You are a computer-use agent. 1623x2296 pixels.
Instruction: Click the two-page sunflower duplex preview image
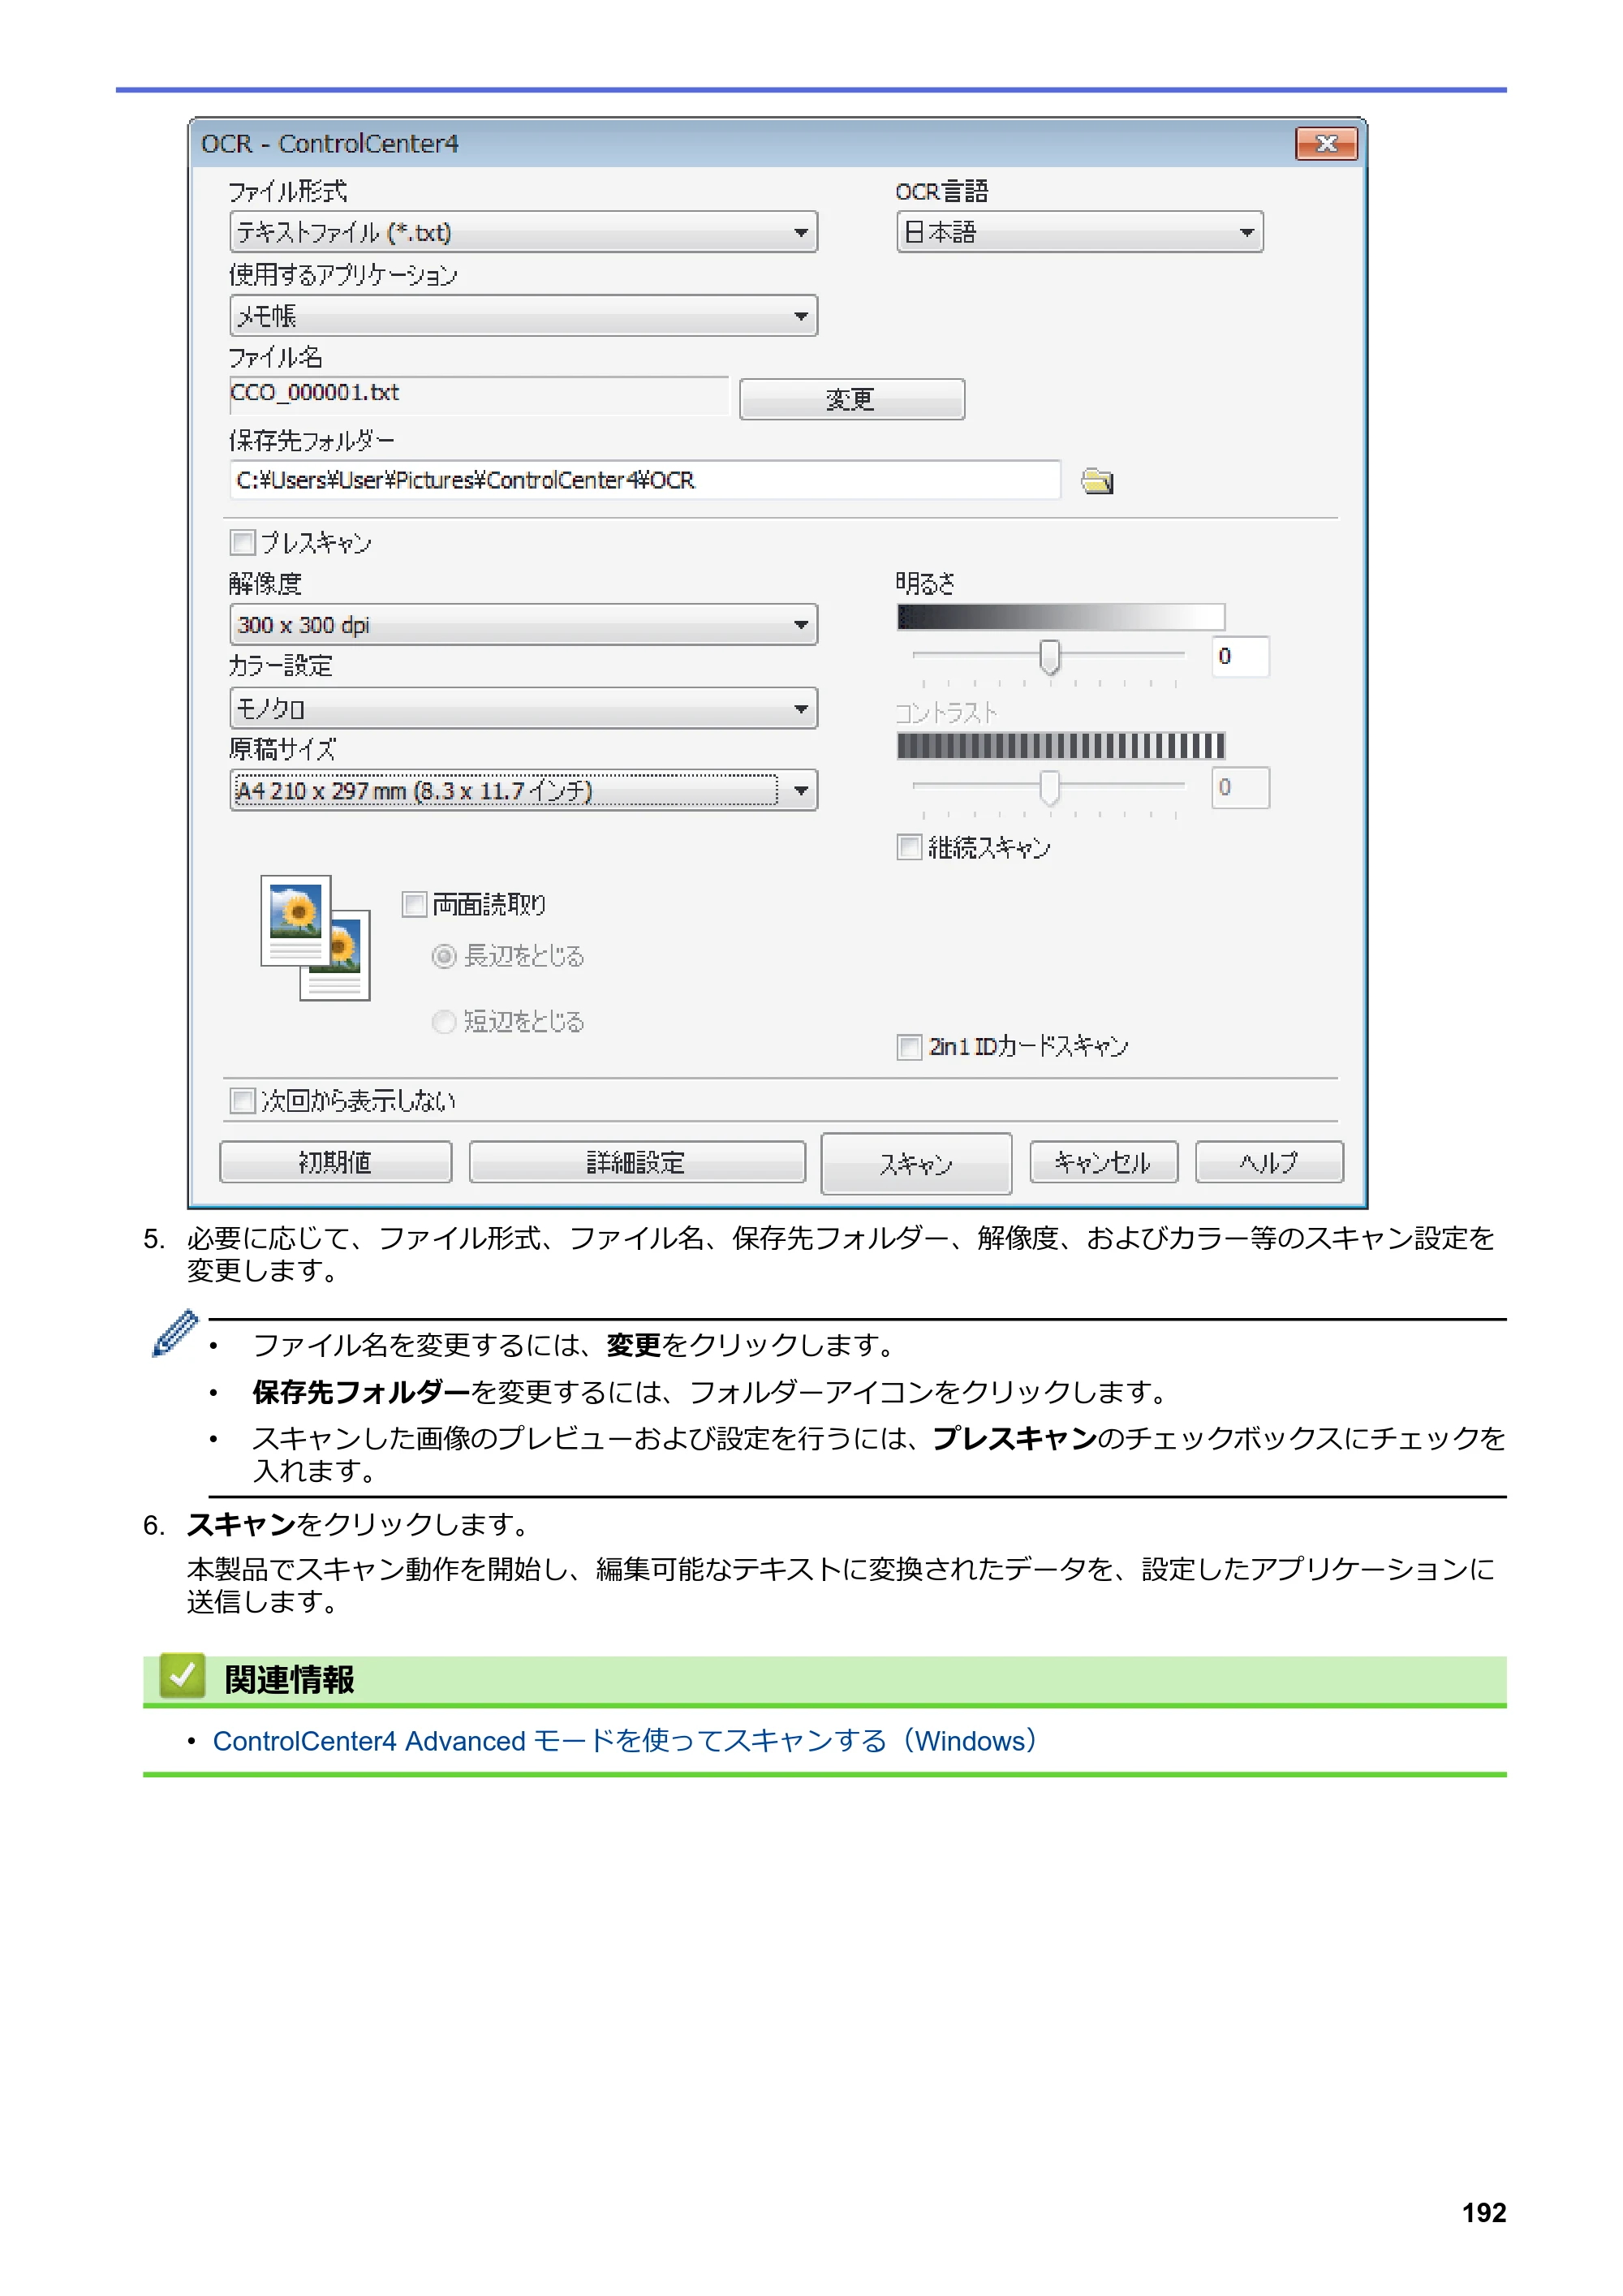coord(315,937)
